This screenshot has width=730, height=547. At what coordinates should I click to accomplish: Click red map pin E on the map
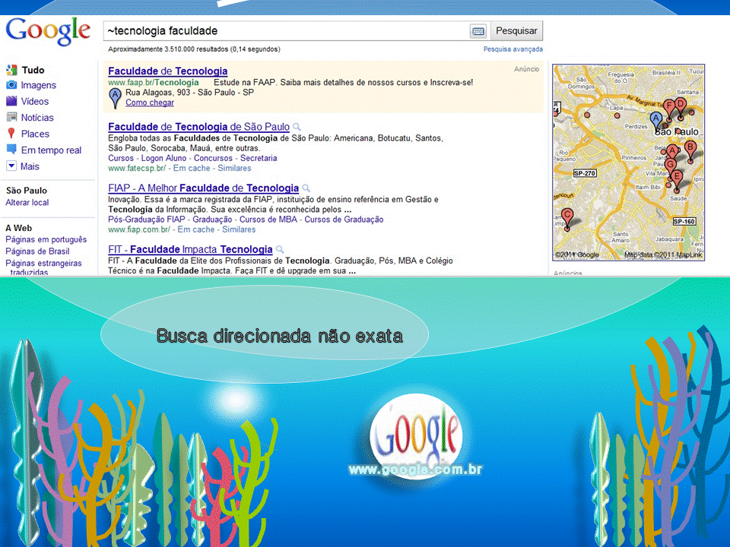pos(677,181)
